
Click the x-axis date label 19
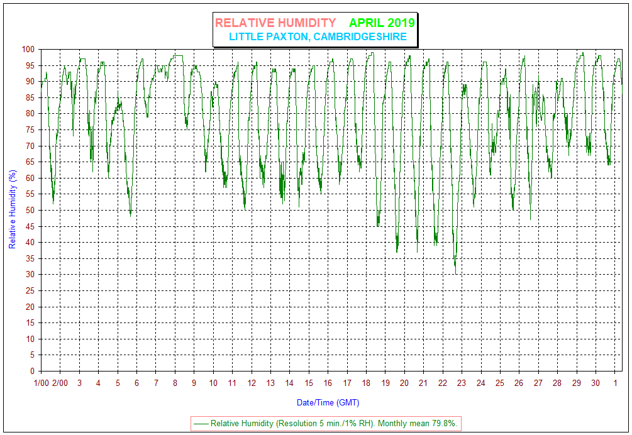click(x=385, y=383)
